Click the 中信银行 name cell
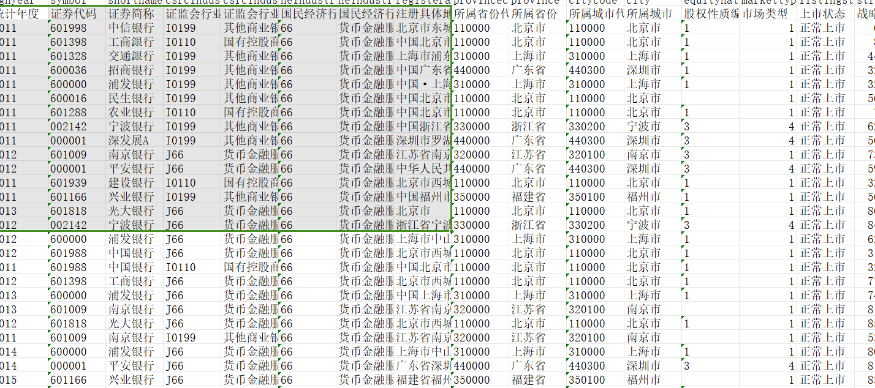 [x=134, y=28]
